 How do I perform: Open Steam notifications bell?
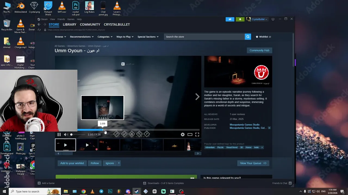pyautogui.click(x=240, y=19)
